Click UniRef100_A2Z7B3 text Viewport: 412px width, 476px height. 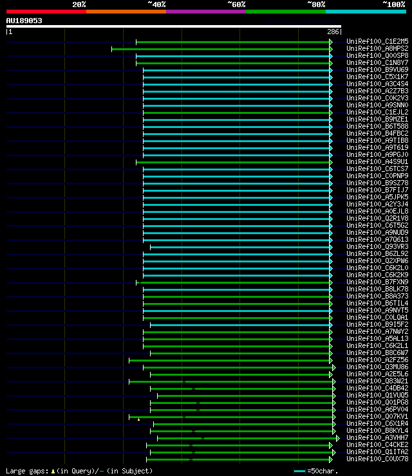(377, 91)
